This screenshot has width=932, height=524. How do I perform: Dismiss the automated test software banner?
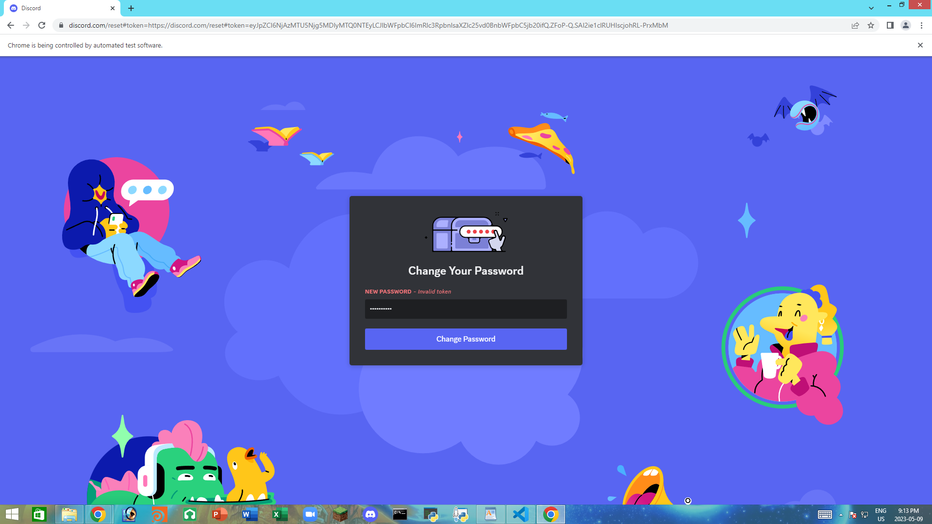point(920,45)
